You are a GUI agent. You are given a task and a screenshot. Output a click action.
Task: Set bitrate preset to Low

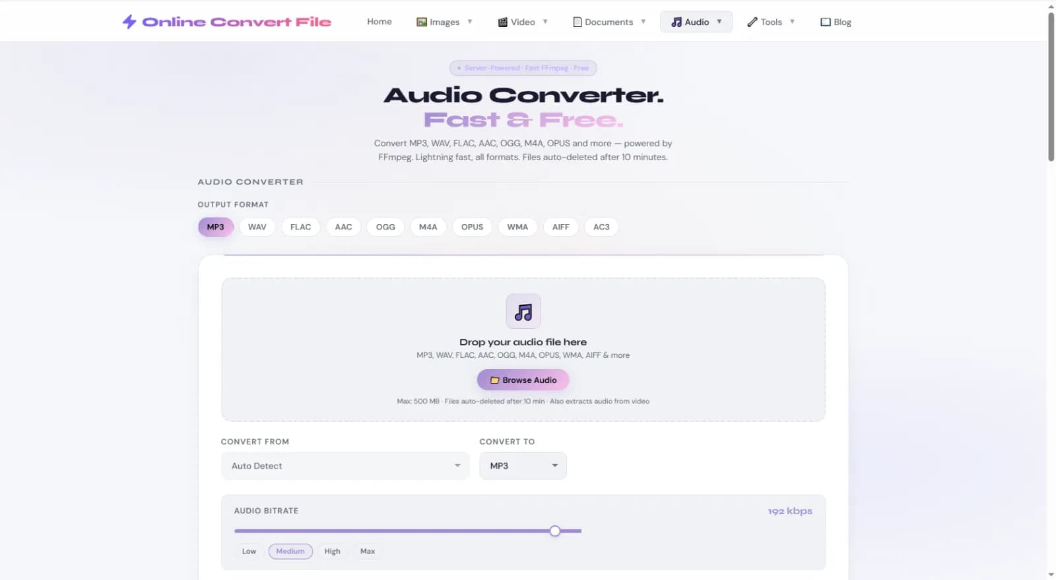tap(249, 552)
